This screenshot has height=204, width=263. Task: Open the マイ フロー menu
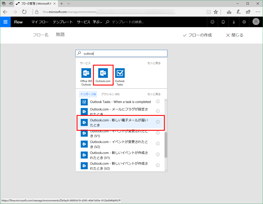40,22
